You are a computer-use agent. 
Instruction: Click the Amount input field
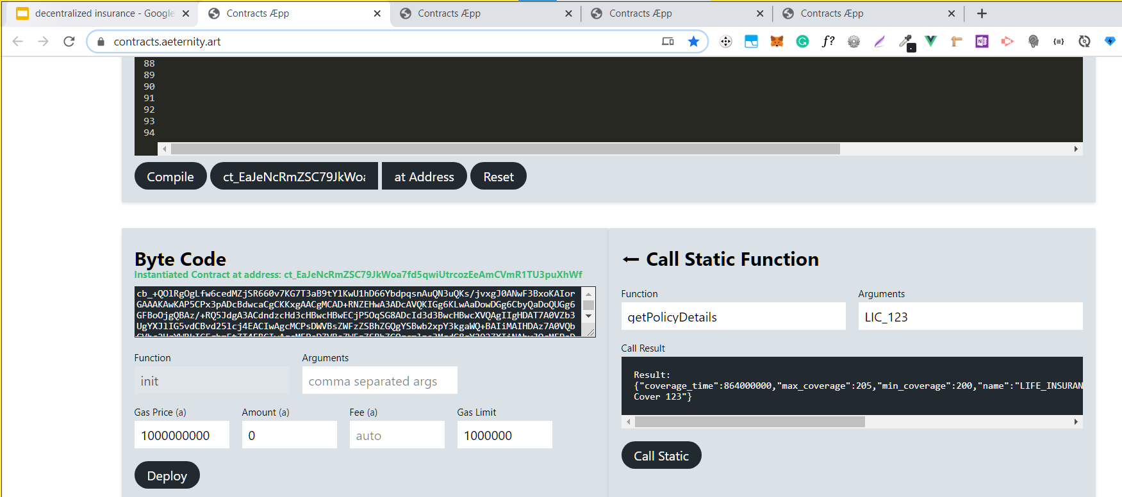pos(290,435)
